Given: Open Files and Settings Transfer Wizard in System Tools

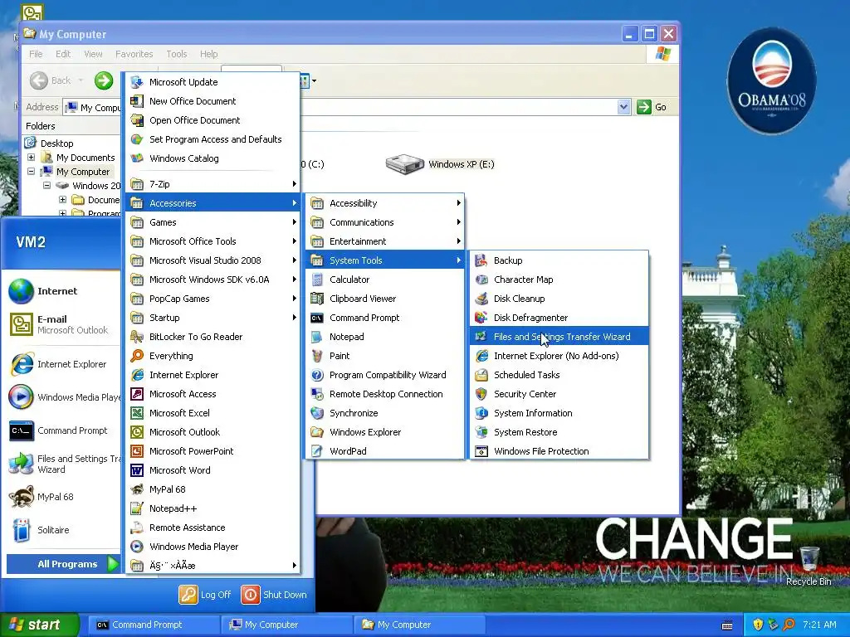Looking at the screenshot, I should [x=559, y=337].
